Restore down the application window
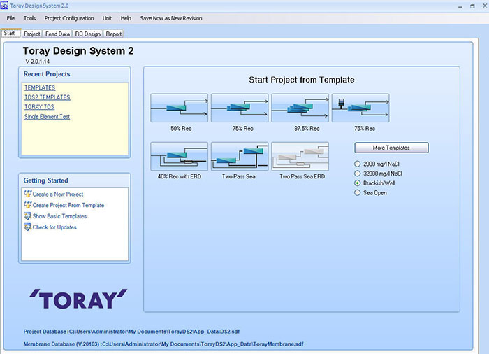 [472, 6]
